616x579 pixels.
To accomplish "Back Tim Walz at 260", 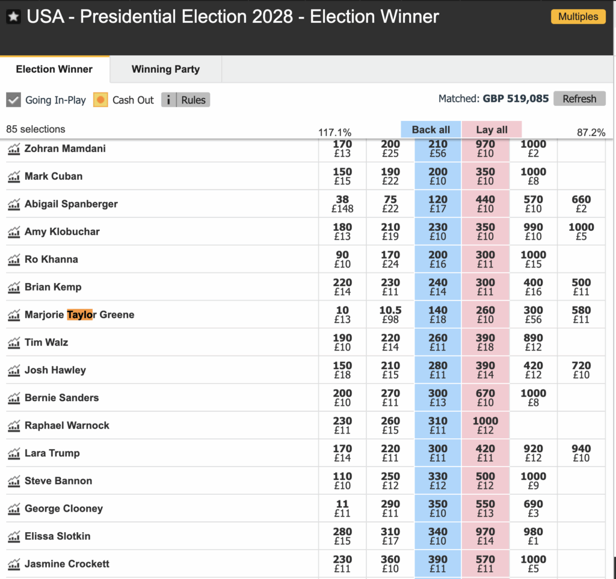I will (x=438, y=342).
